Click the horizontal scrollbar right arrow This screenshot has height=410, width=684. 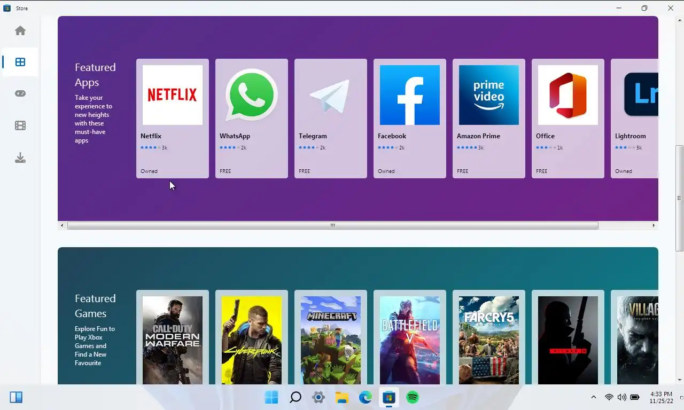pos(654,225)
